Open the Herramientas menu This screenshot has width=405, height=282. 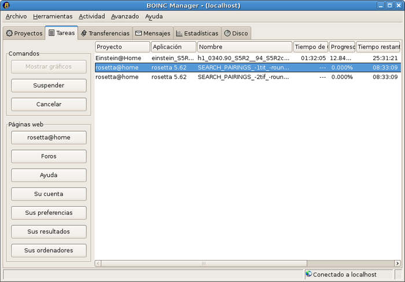53,16
